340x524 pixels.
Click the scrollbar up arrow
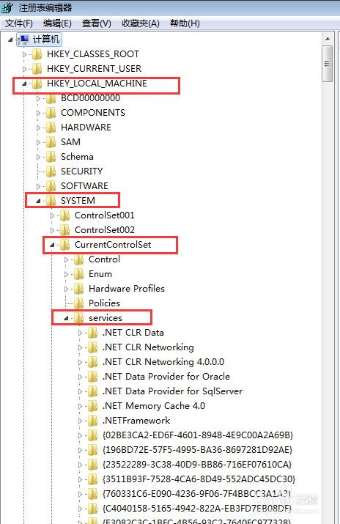click(x=328, y=39)
